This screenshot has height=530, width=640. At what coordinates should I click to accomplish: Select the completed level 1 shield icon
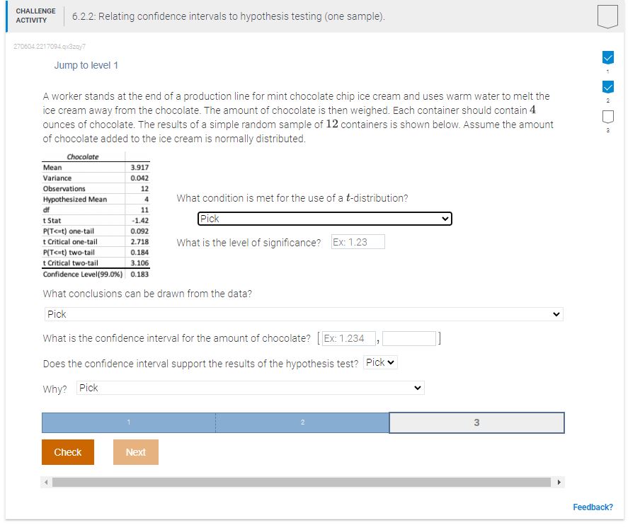pos(607,58)
